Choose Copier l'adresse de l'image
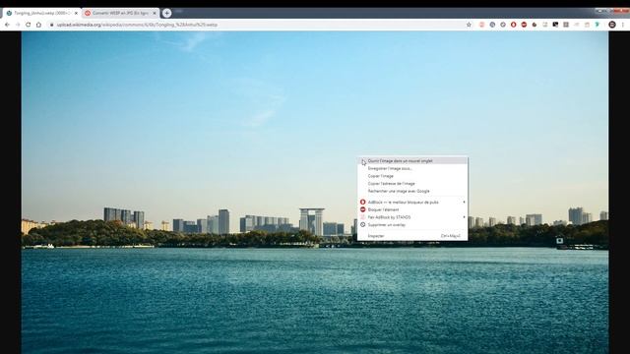The image size is (630, 354). 412,184
